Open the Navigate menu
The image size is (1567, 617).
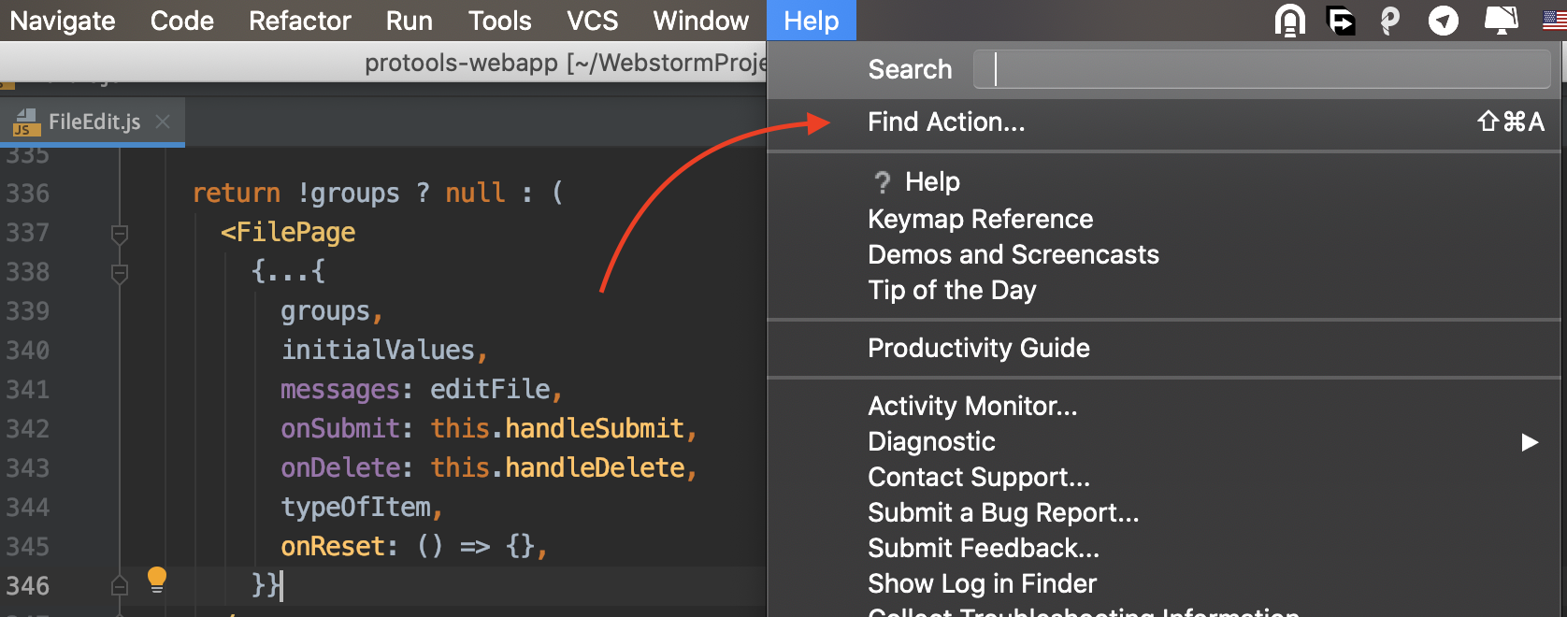63,21
